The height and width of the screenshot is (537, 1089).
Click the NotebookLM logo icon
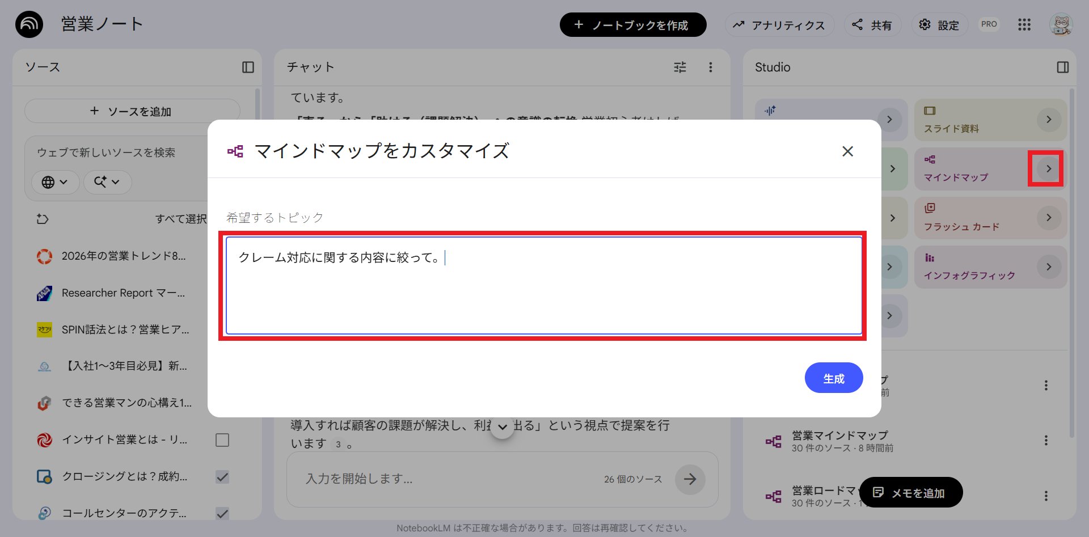point(29,24)
